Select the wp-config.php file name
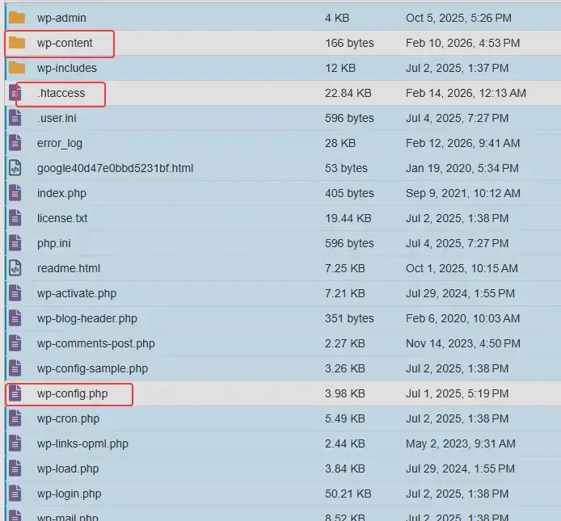The width and height of the screenshot is (561, 521). click(72, 393)
